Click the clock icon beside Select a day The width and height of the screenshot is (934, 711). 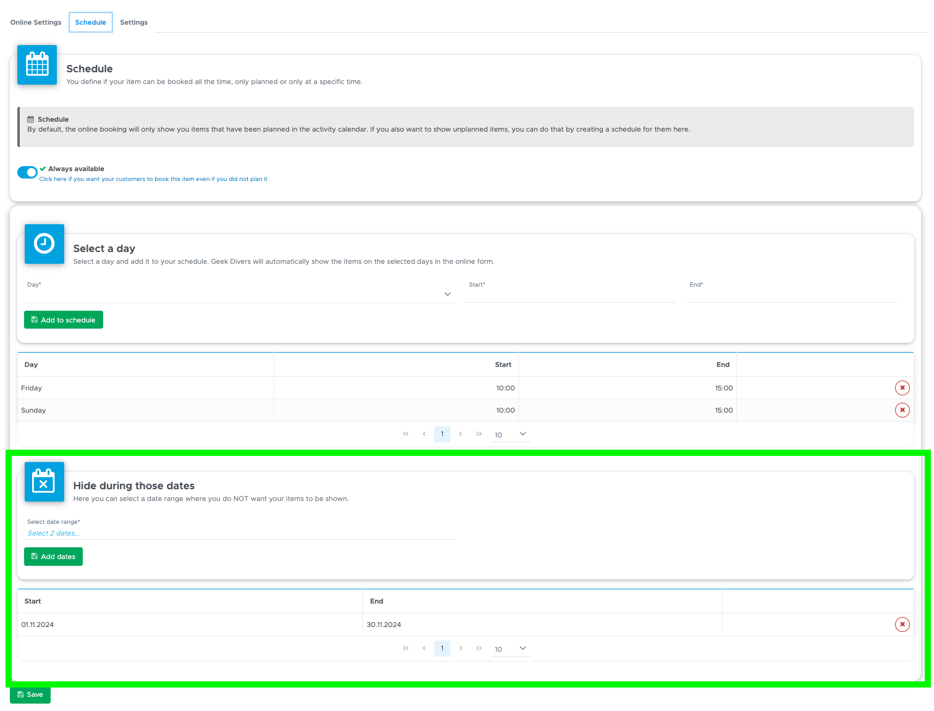pyautogui.click(x=44, y=244)
